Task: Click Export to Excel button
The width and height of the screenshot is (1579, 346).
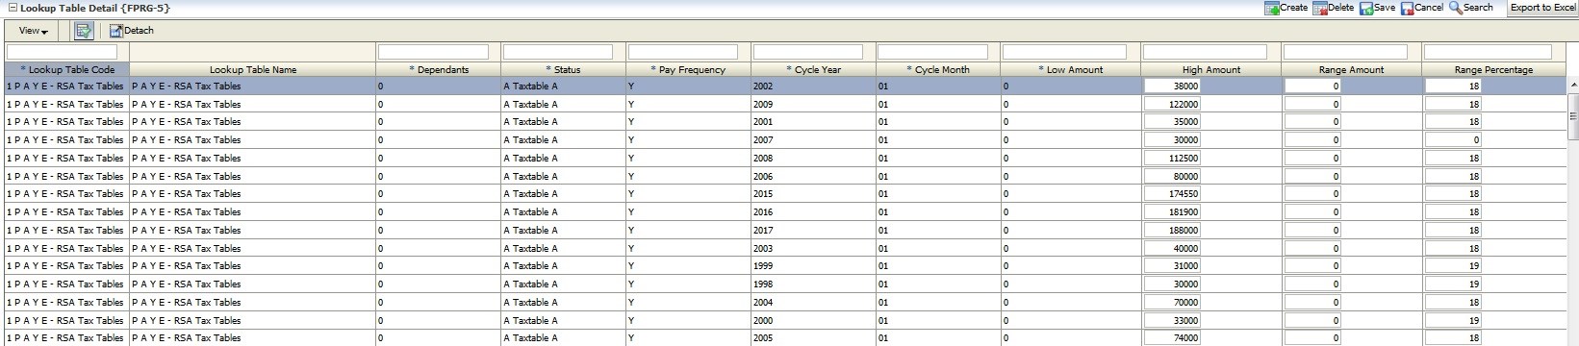Action: [x=1542, y=8]
